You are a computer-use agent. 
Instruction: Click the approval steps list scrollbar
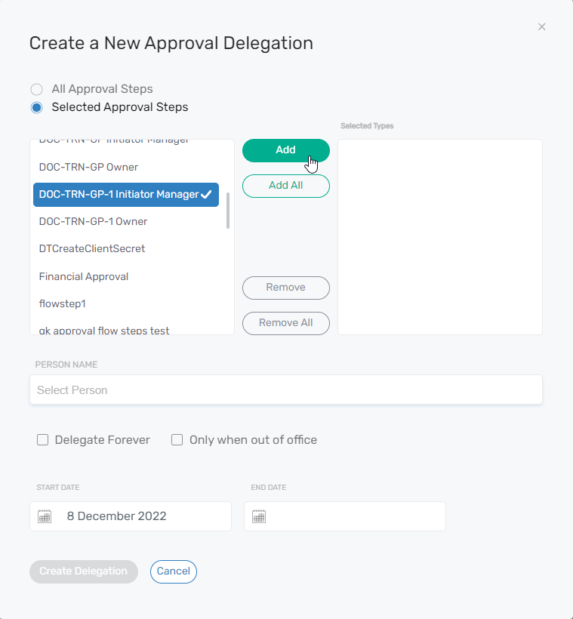[x=229, y=204]
